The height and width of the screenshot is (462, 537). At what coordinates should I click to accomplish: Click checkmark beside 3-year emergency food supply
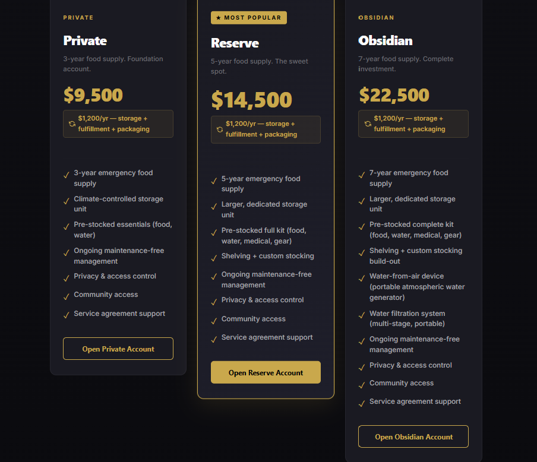pos(67,175)
